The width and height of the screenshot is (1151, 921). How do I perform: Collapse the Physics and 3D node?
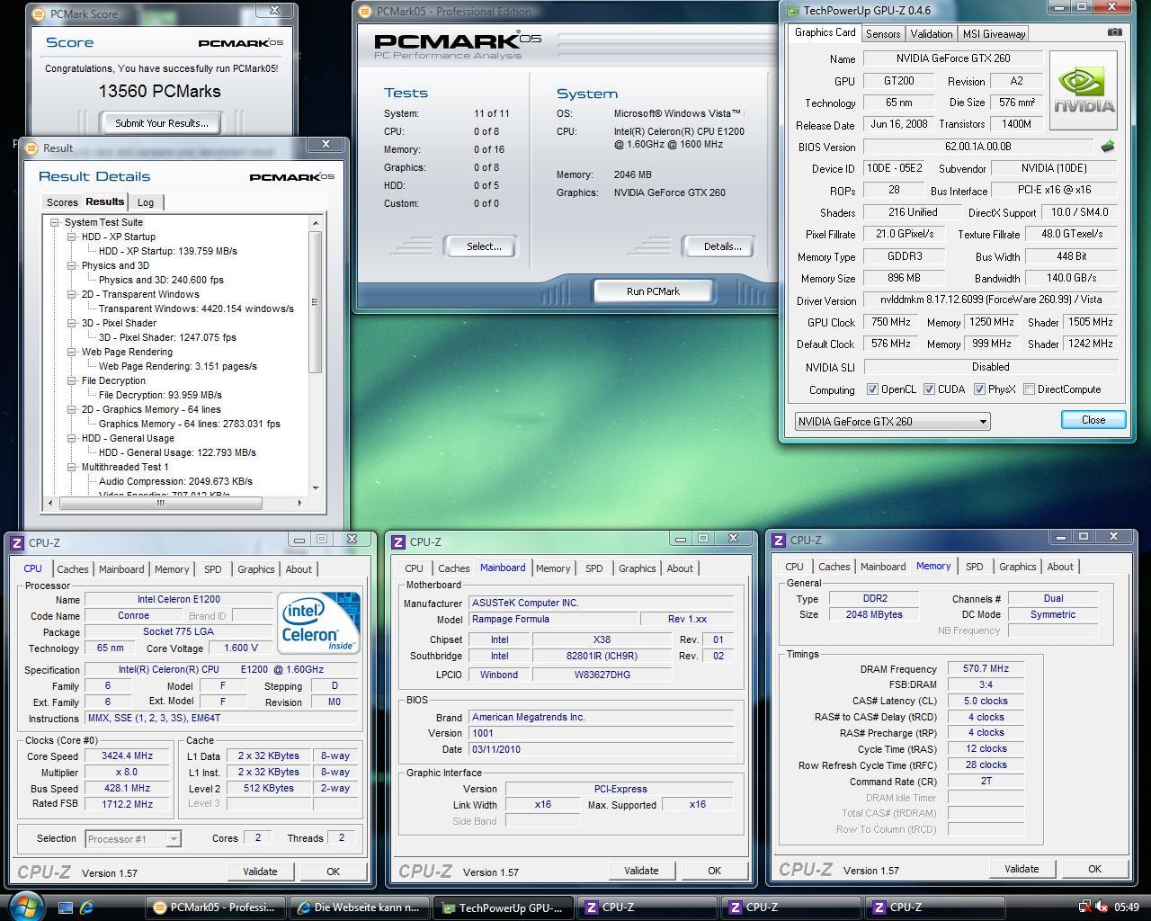click(72, 265)
